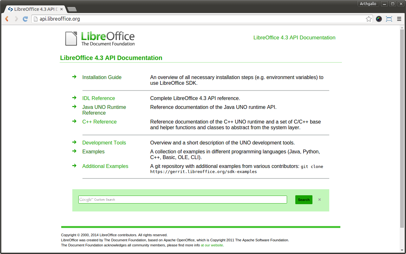Click the scrollbar up arrow

click(x=402, y=28)
